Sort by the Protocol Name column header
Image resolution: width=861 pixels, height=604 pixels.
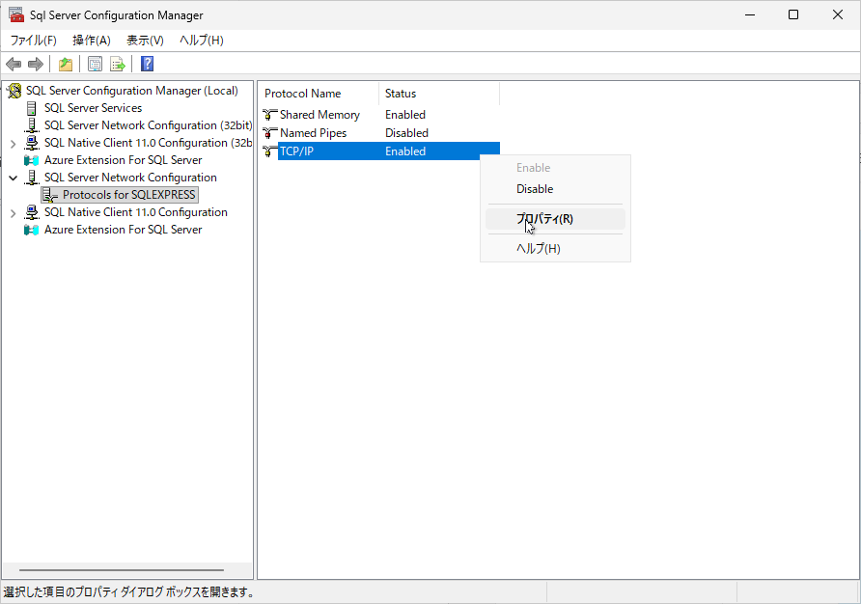(x=319, y=94)
